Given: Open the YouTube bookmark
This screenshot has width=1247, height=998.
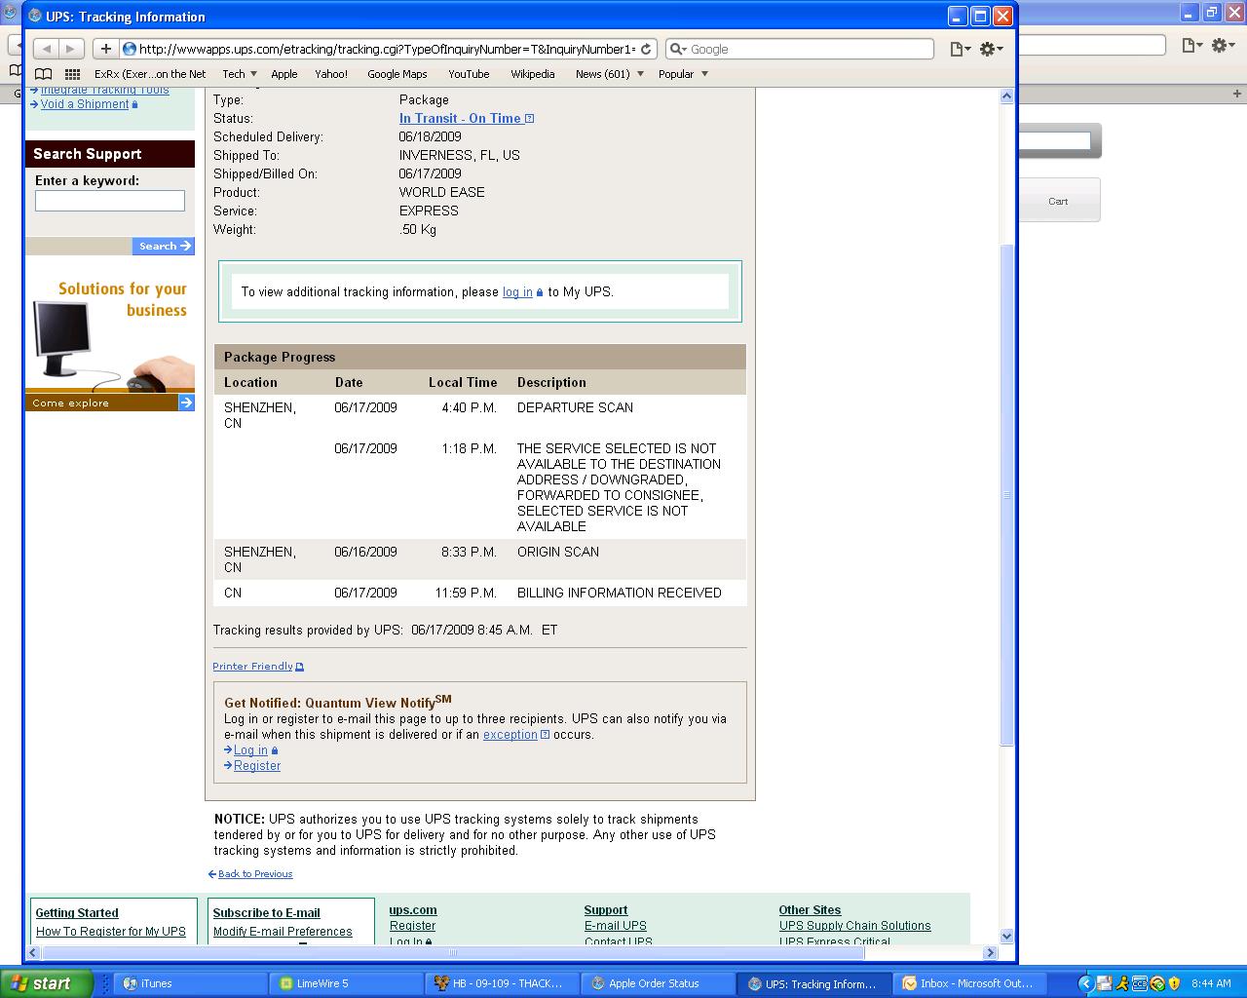Looking at the screenshot, I should pos(469,74).
